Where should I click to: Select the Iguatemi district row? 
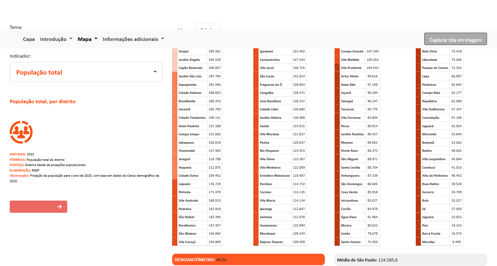[x=280, y=51]
